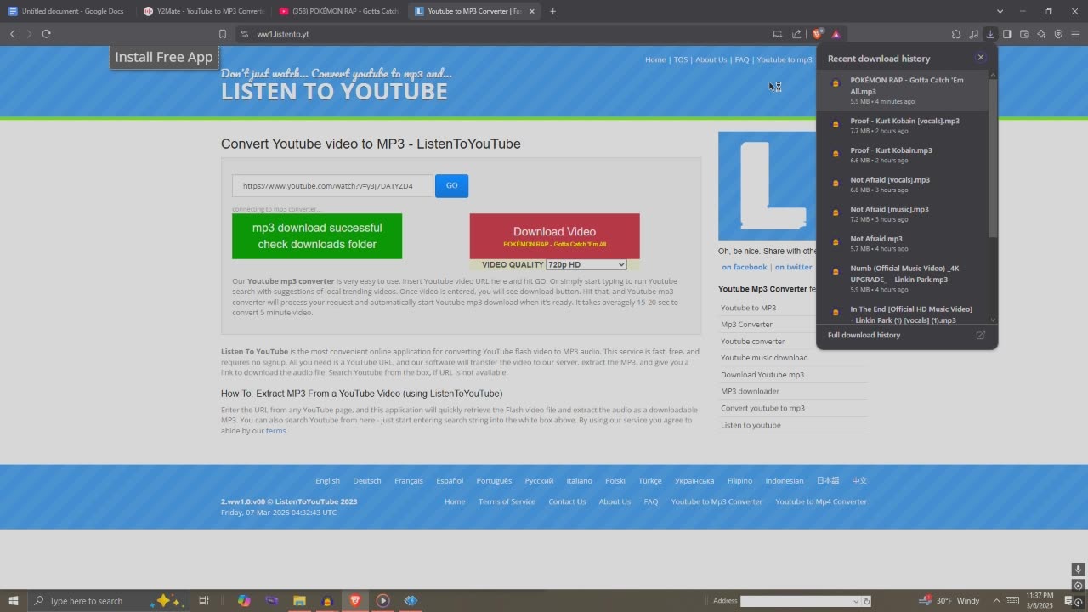Toggle the downloads toolbar icon
This screenshot has width=1088, height=612.
(990, 34)
